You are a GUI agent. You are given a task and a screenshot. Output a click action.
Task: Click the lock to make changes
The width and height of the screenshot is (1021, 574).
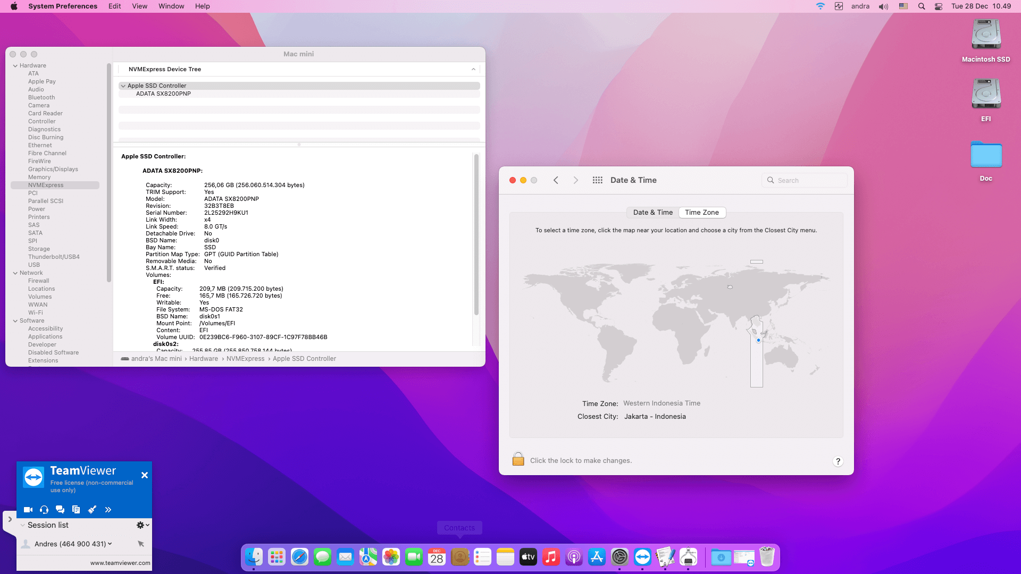[518, 460]
